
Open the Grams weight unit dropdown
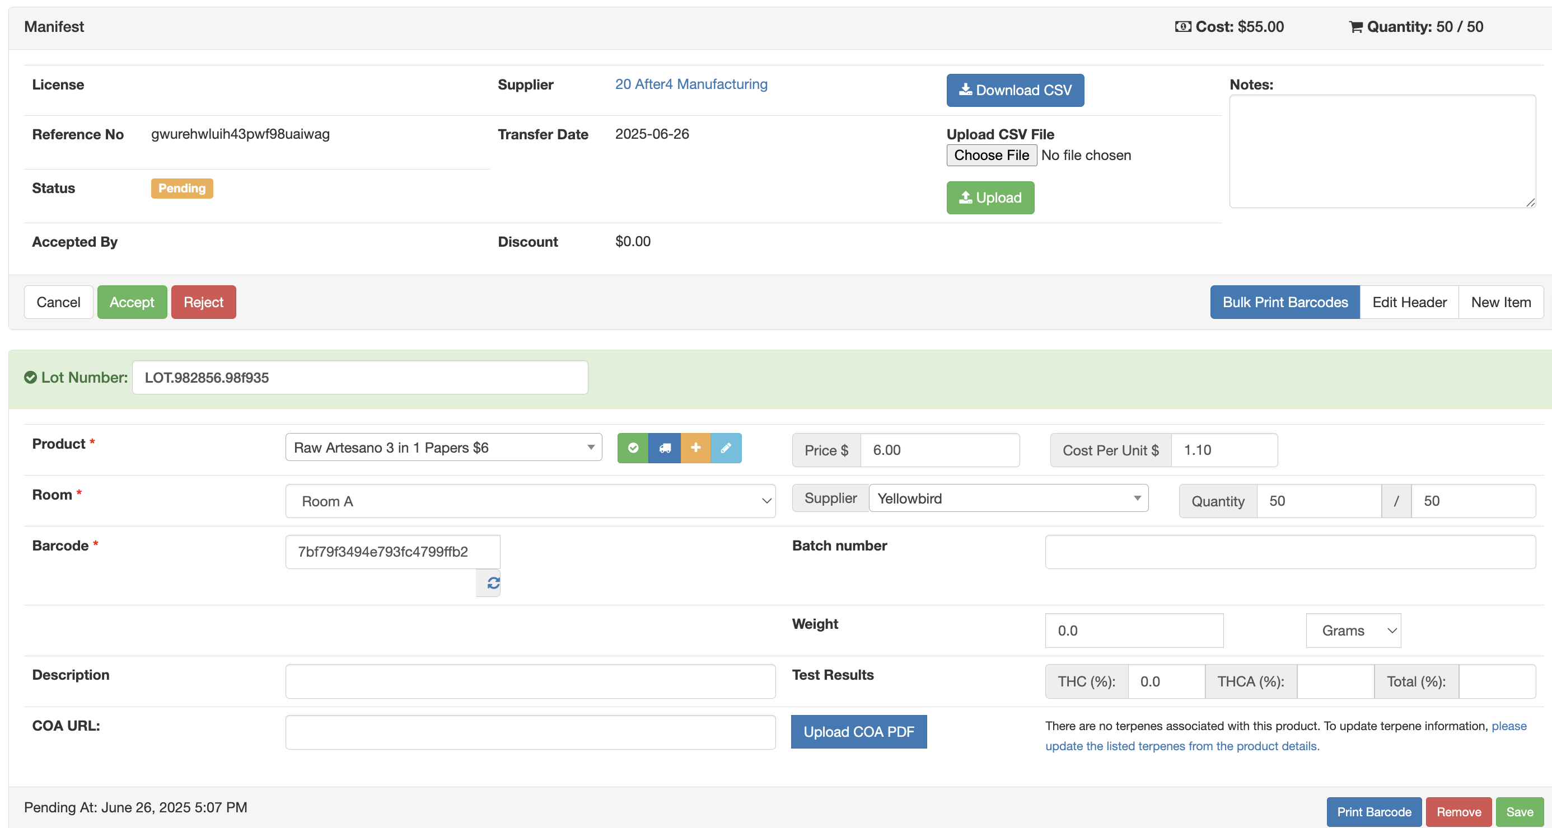click(x=1353, y=631)
